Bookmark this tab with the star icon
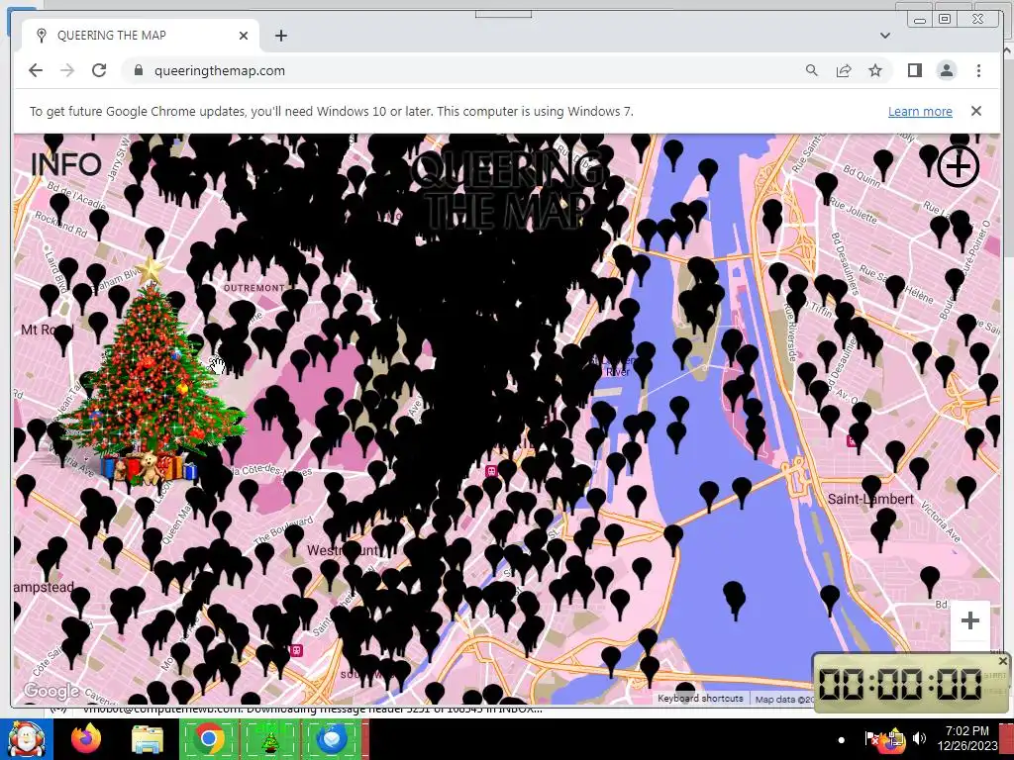The width and height of the screenshot is (1014, 760). (875, 70)
